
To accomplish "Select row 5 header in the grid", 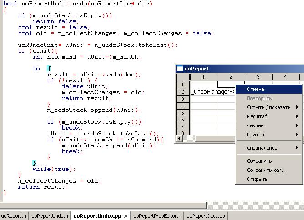I will (182, 112).
